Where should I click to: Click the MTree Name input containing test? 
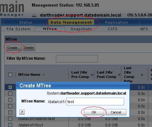click(95, 102)
